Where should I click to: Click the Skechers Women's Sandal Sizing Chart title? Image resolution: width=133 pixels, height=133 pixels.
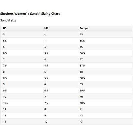(30, 14)
